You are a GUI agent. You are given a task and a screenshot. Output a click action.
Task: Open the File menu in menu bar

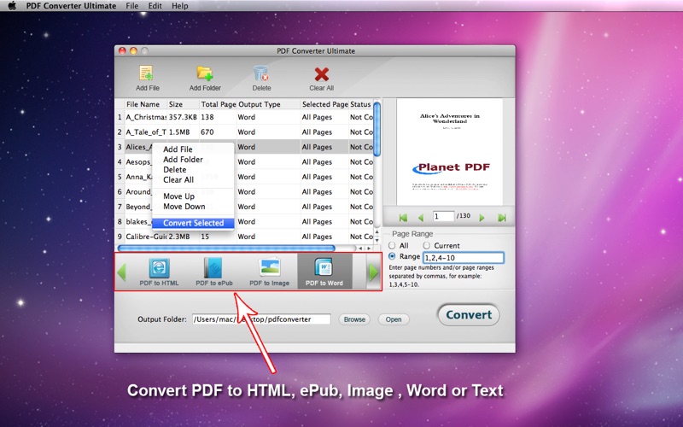[x=132, y=6]
